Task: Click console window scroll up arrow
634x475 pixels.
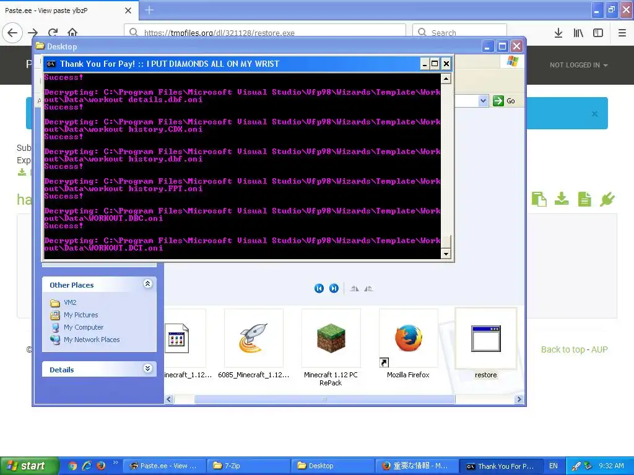Action: 446,79
